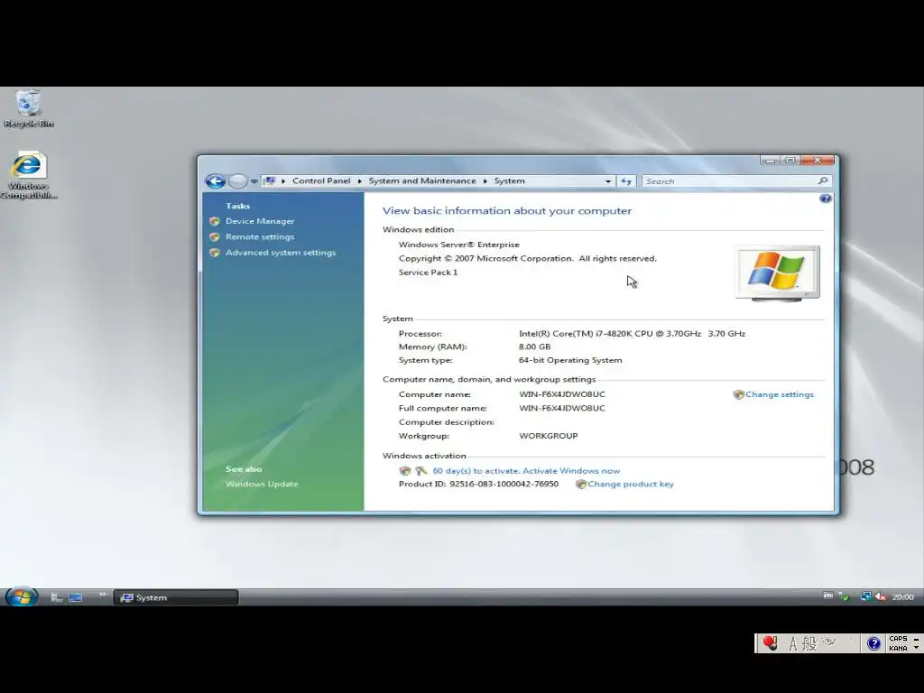Viewport: 924px width, 693px height.
Task: Click the grayed Forward navigation arrow
Action: (x=237, y=180)
